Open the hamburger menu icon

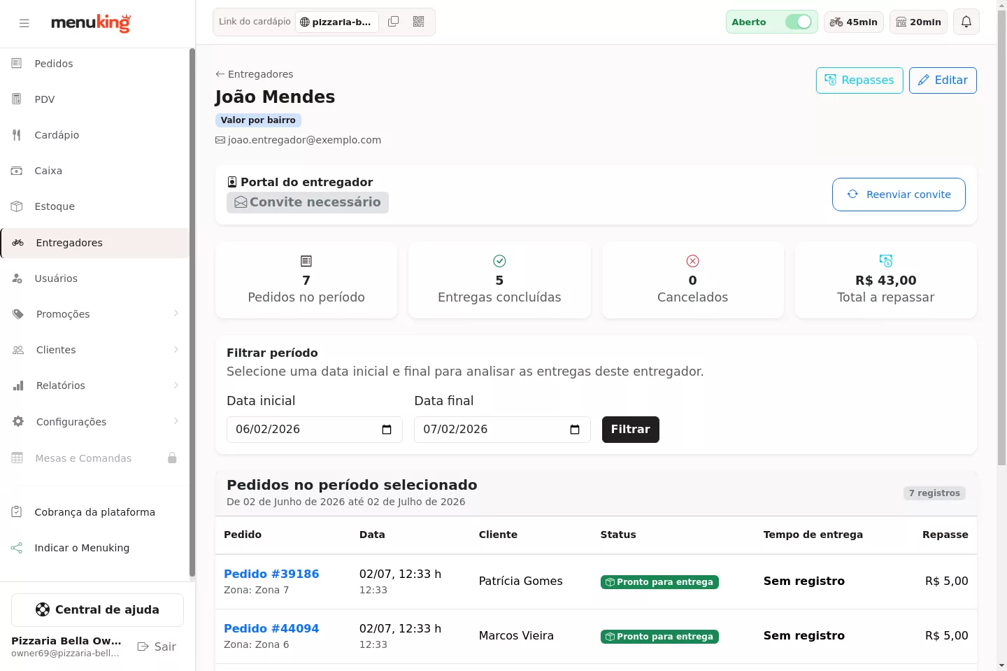click(24, 23)
